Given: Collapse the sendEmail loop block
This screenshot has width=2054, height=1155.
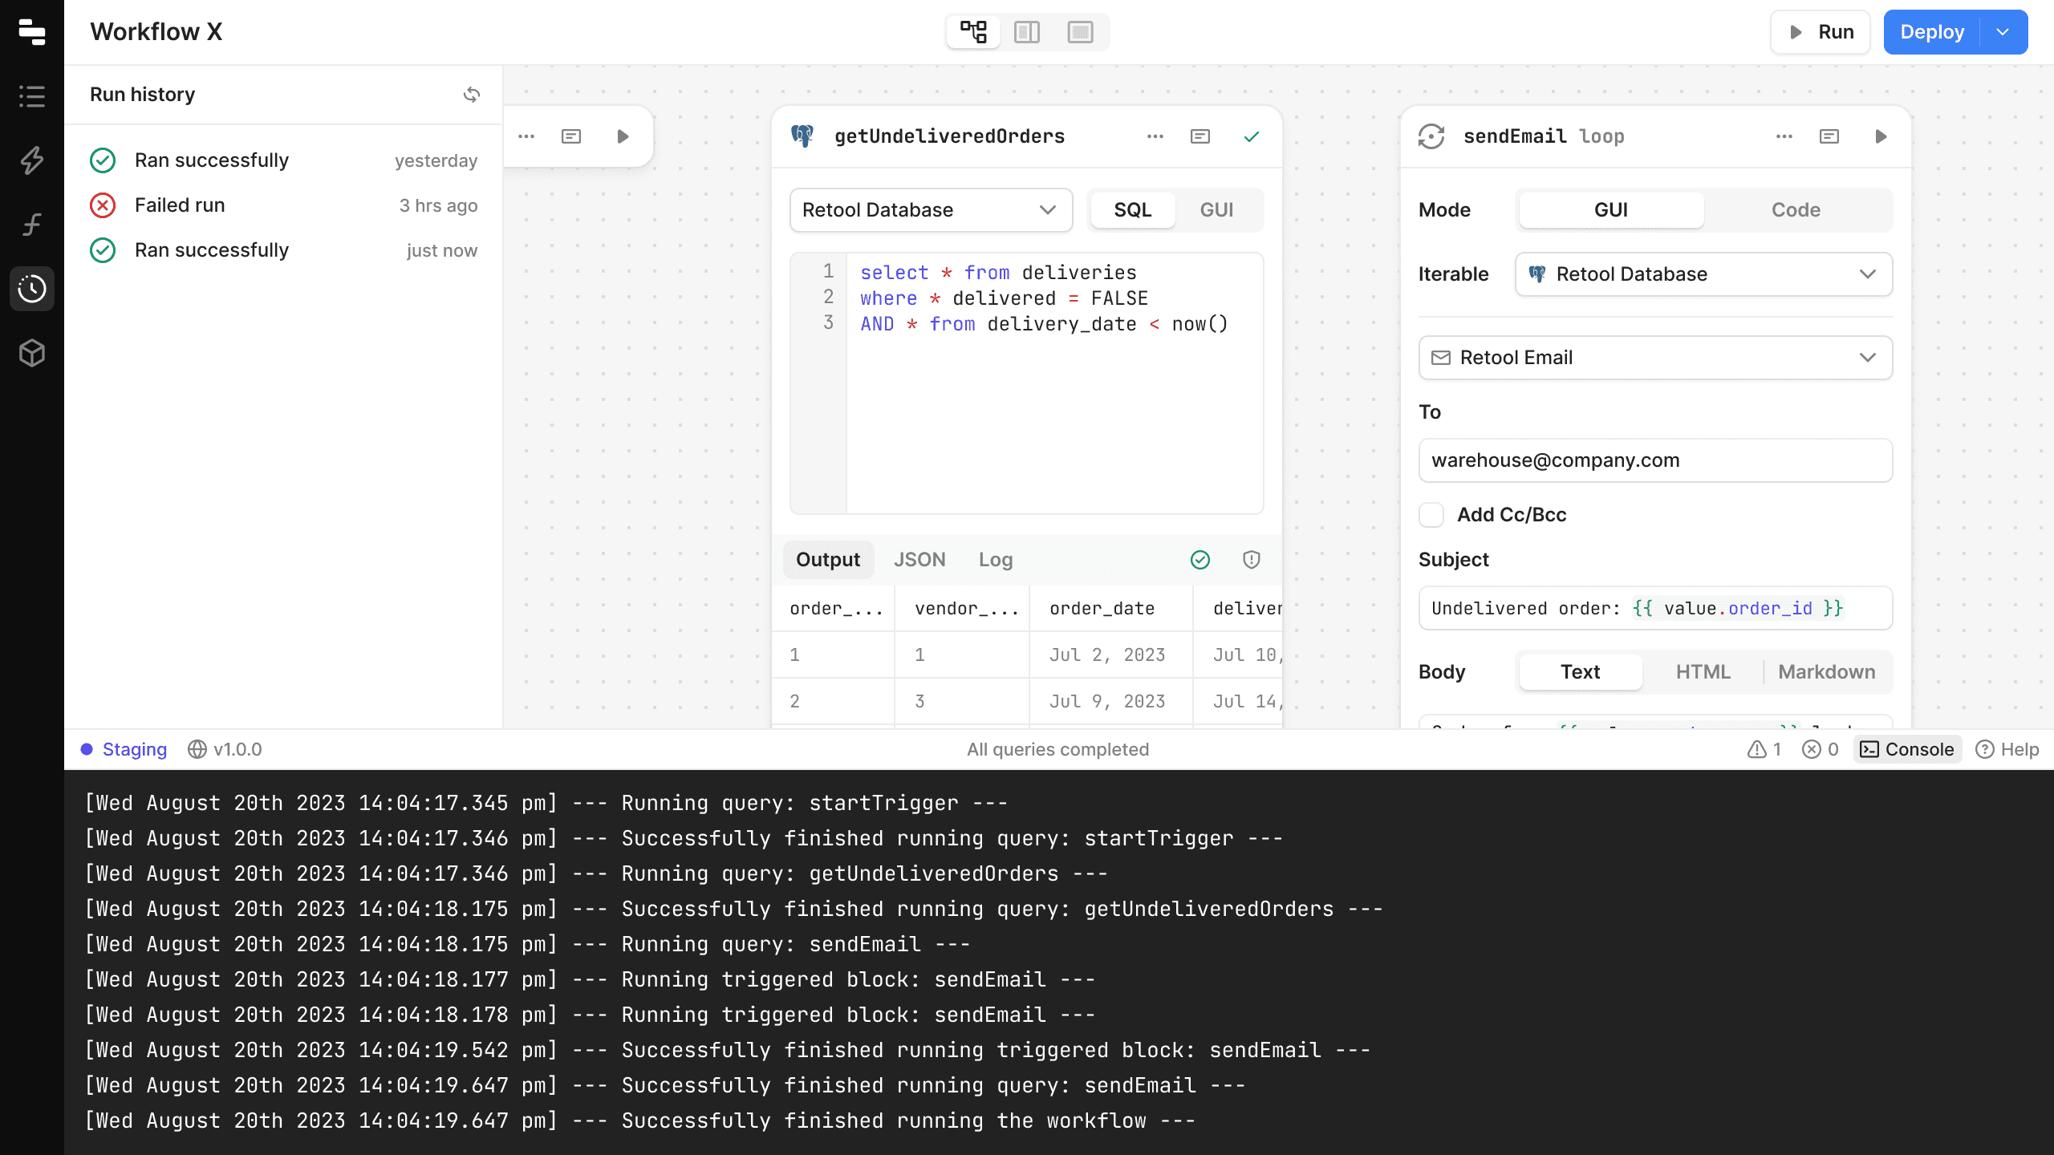Looking at the screenshot, I should (1829, 136).
